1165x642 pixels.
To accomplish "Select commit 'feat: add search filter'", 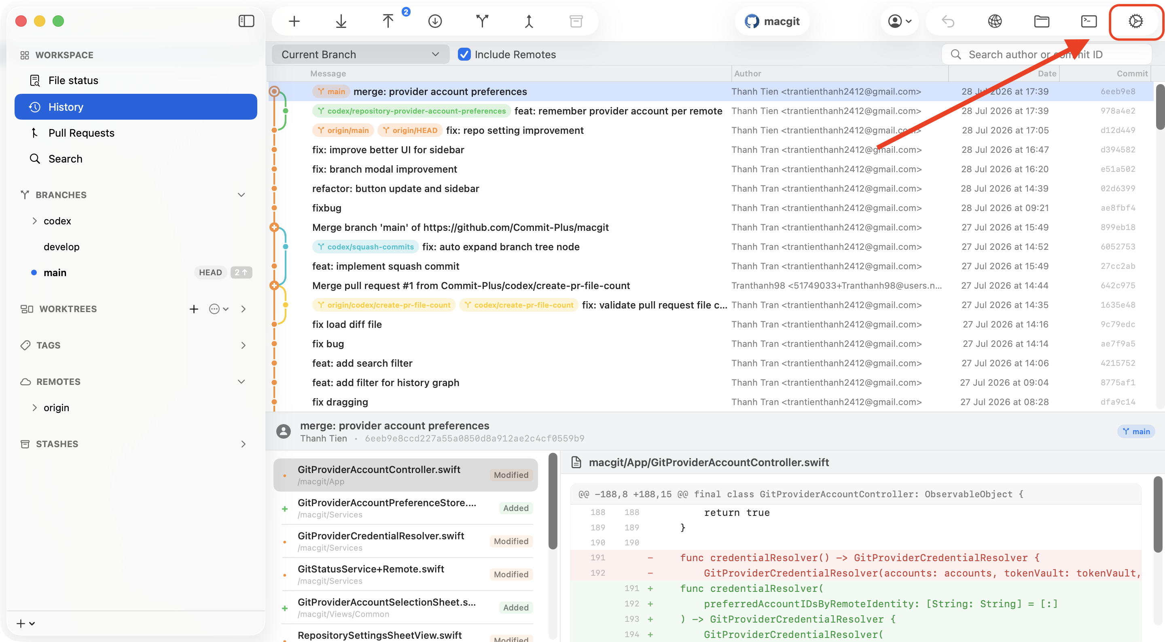I will coord(710,363).
